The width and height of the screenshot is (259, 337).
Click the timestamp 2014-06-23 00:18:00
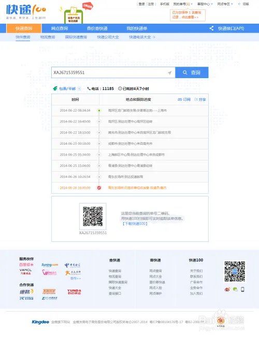(75, 144)
